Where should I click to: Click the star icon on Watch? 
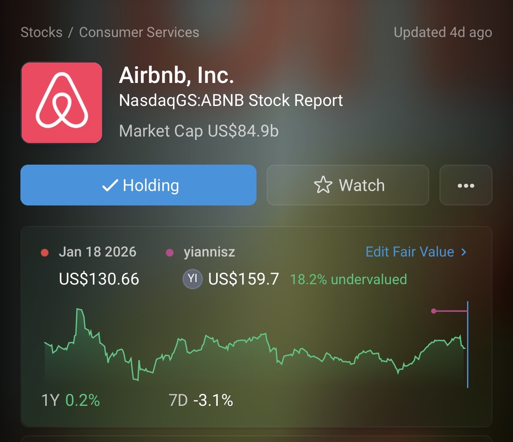(x=323, y=185)
